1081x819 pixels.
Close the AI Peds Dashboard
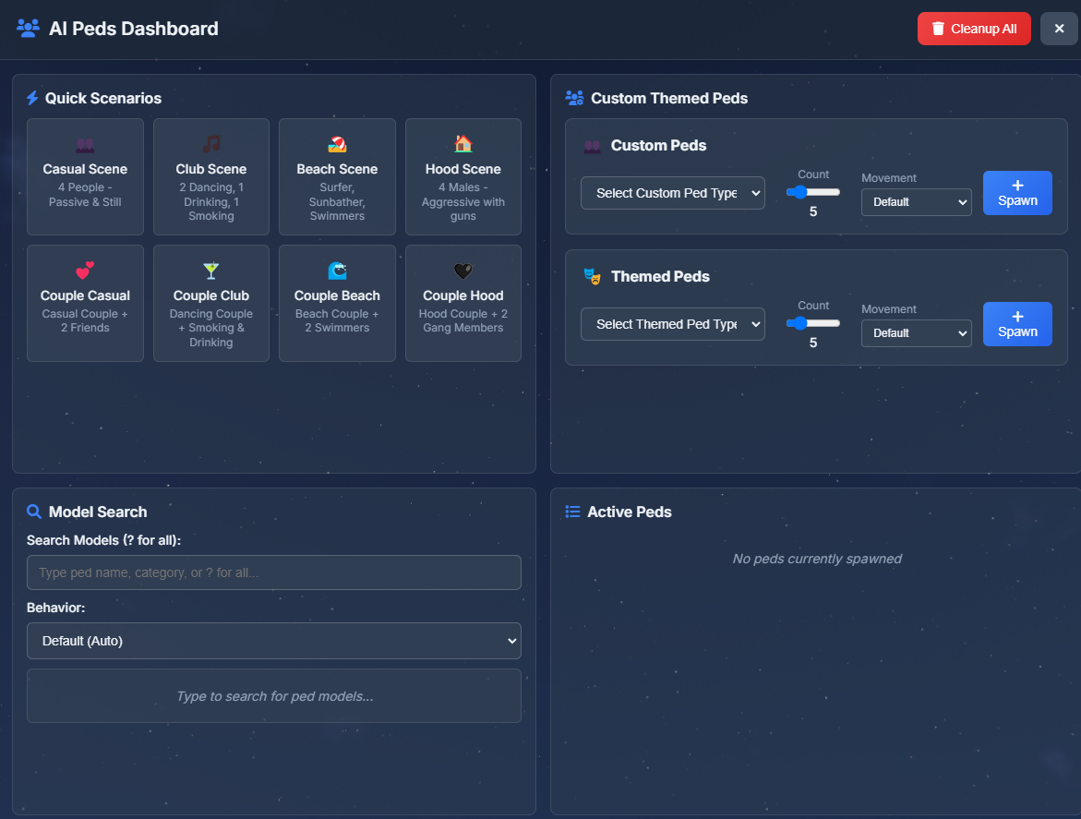(1059, 29)
